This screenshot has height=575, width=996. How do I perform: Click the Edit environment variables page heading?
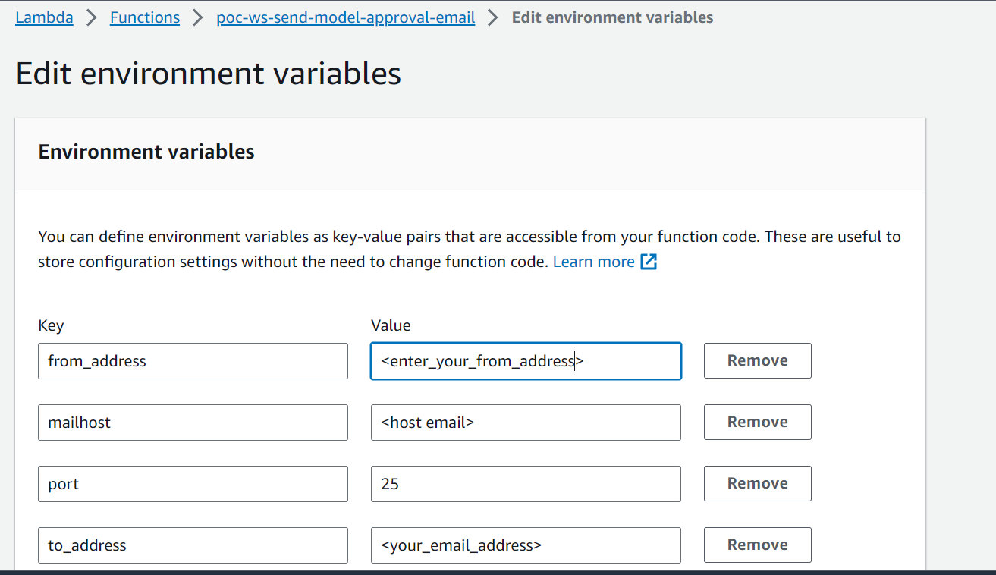click(x=208, y=73)
